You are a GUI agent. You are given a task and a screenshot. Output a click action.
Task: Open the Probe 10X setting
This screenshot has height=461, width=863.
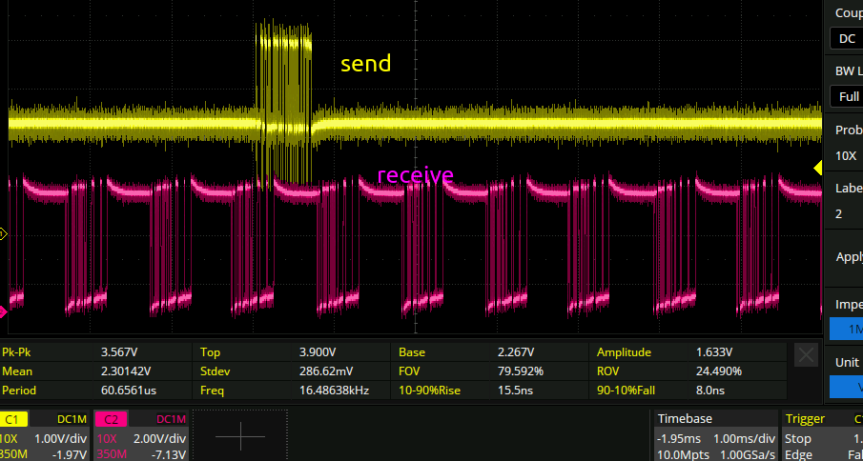(x=846, y=155)
